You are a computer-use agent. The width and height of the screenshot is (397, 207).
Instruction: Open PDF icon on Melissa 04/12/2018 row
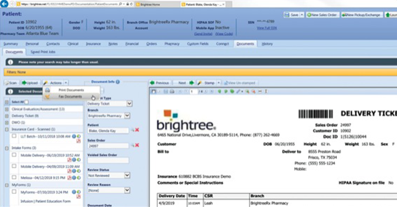pos(69,177)
